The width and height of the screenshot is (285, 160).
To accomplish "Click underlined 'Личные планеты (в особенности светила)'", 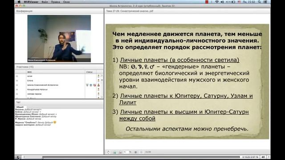I will pos(179,60).
